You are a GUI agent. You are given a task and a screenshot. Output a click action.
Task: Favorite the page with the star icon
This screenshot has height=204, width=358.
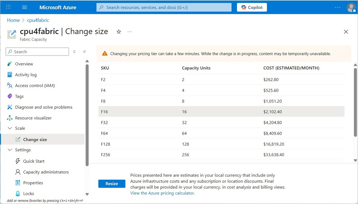(119, 32)
